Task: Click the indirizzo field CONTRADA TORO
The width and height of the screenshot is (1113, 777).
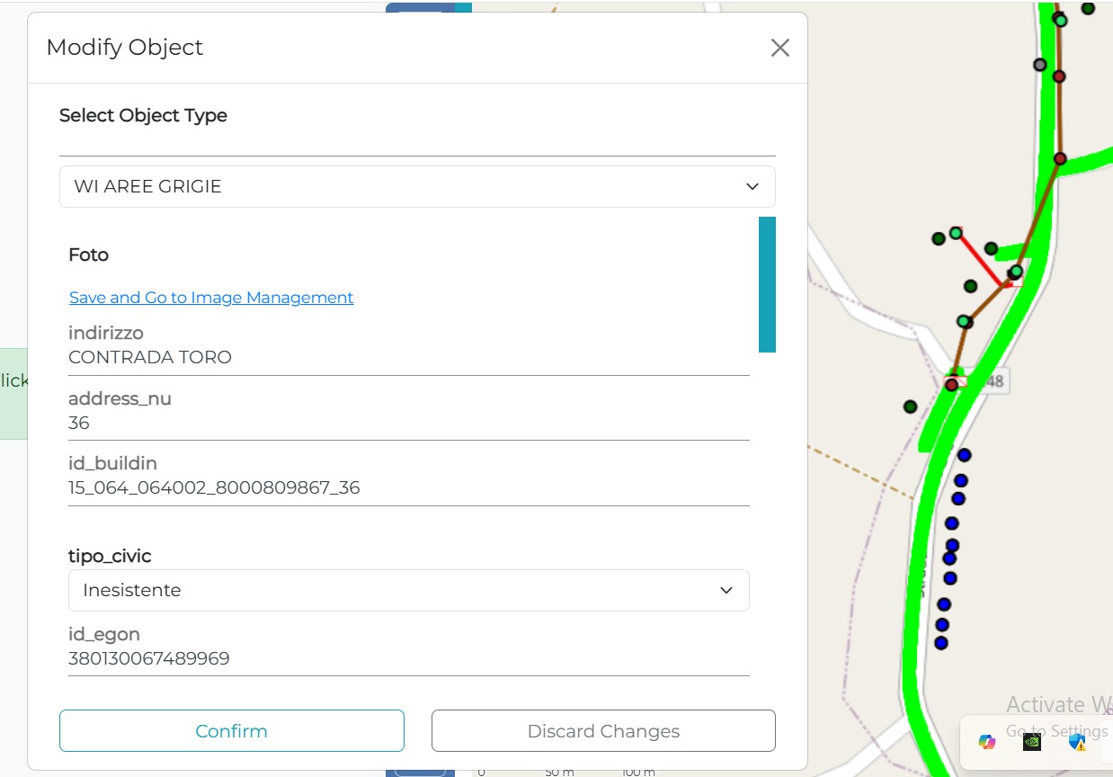Action: click(x=408, y=357)
